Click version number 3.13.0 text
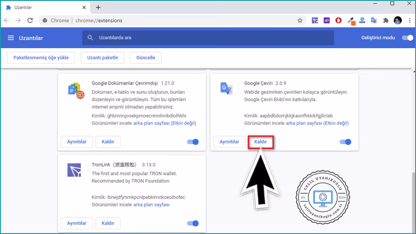 coord(149,165)
